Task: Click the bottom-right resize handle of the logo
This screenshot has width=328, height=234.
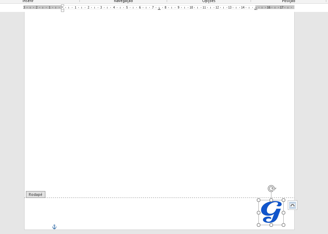Action: coord(283,225)
